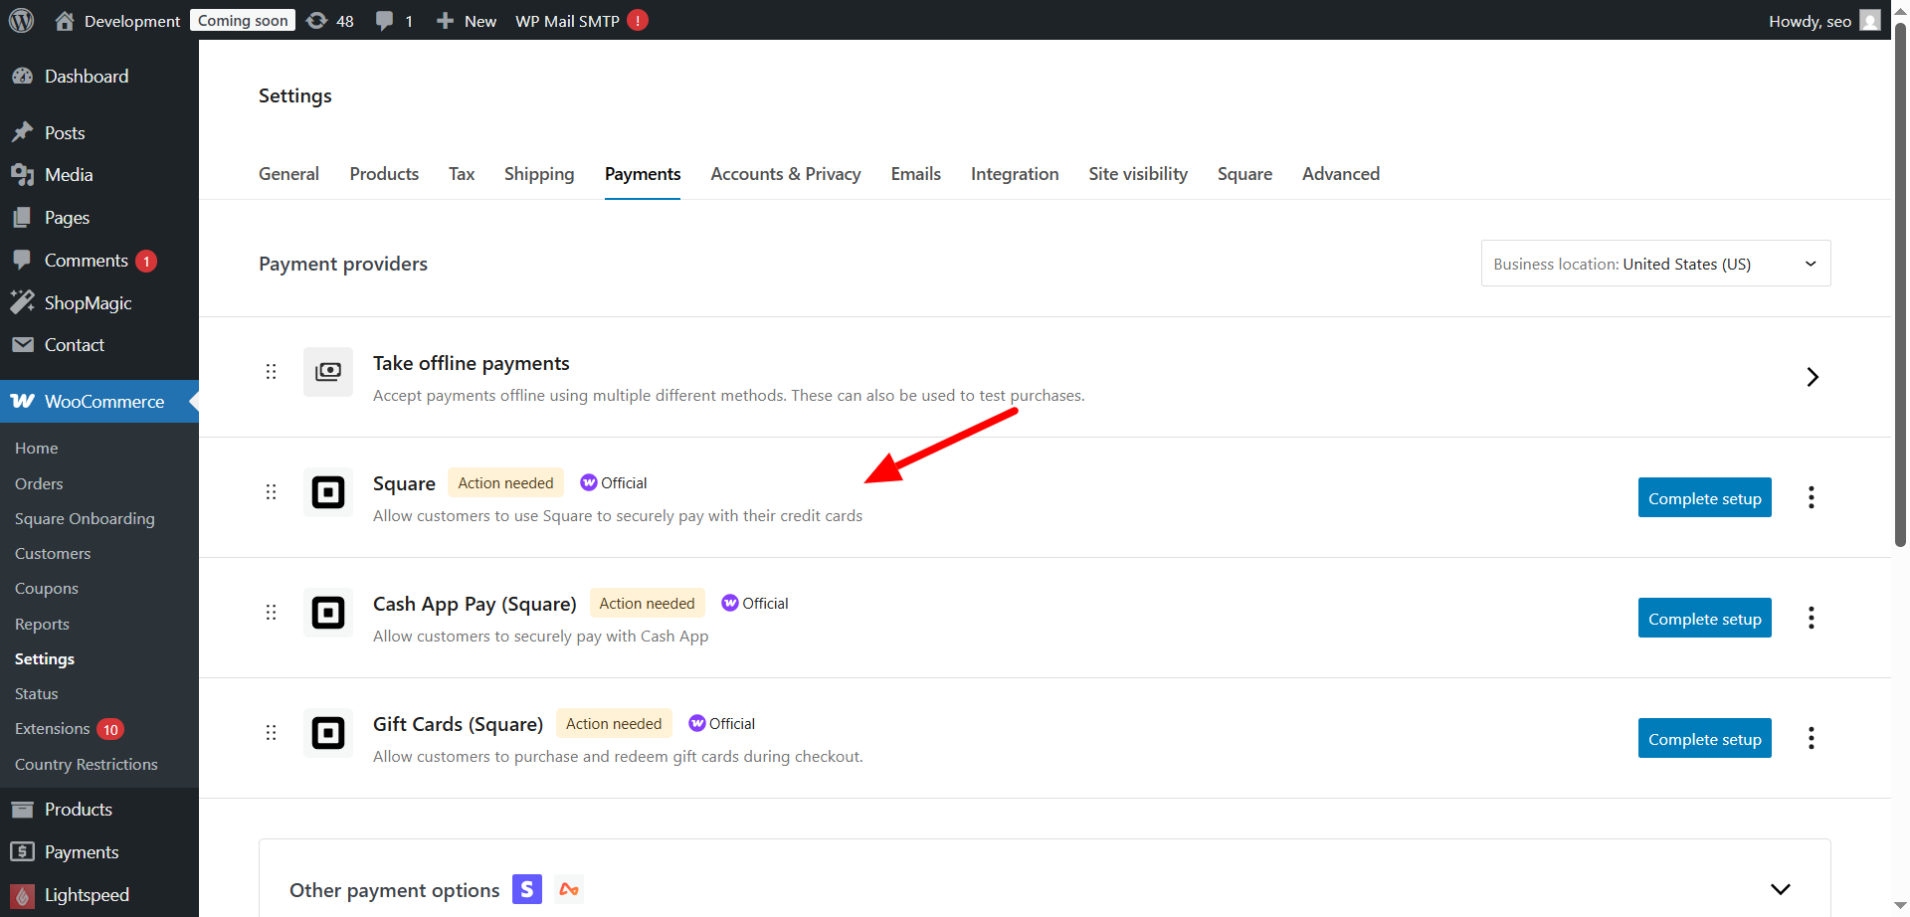The width and height of the screenshot is (1910, 917).
Task: Open the seo user avatar
Action: [1870, 20]
